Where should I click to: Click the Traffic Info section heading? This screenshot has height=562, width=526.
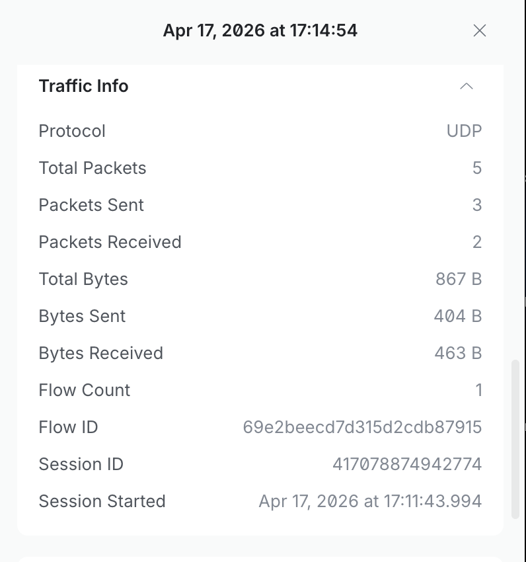(x=84, y=86)
